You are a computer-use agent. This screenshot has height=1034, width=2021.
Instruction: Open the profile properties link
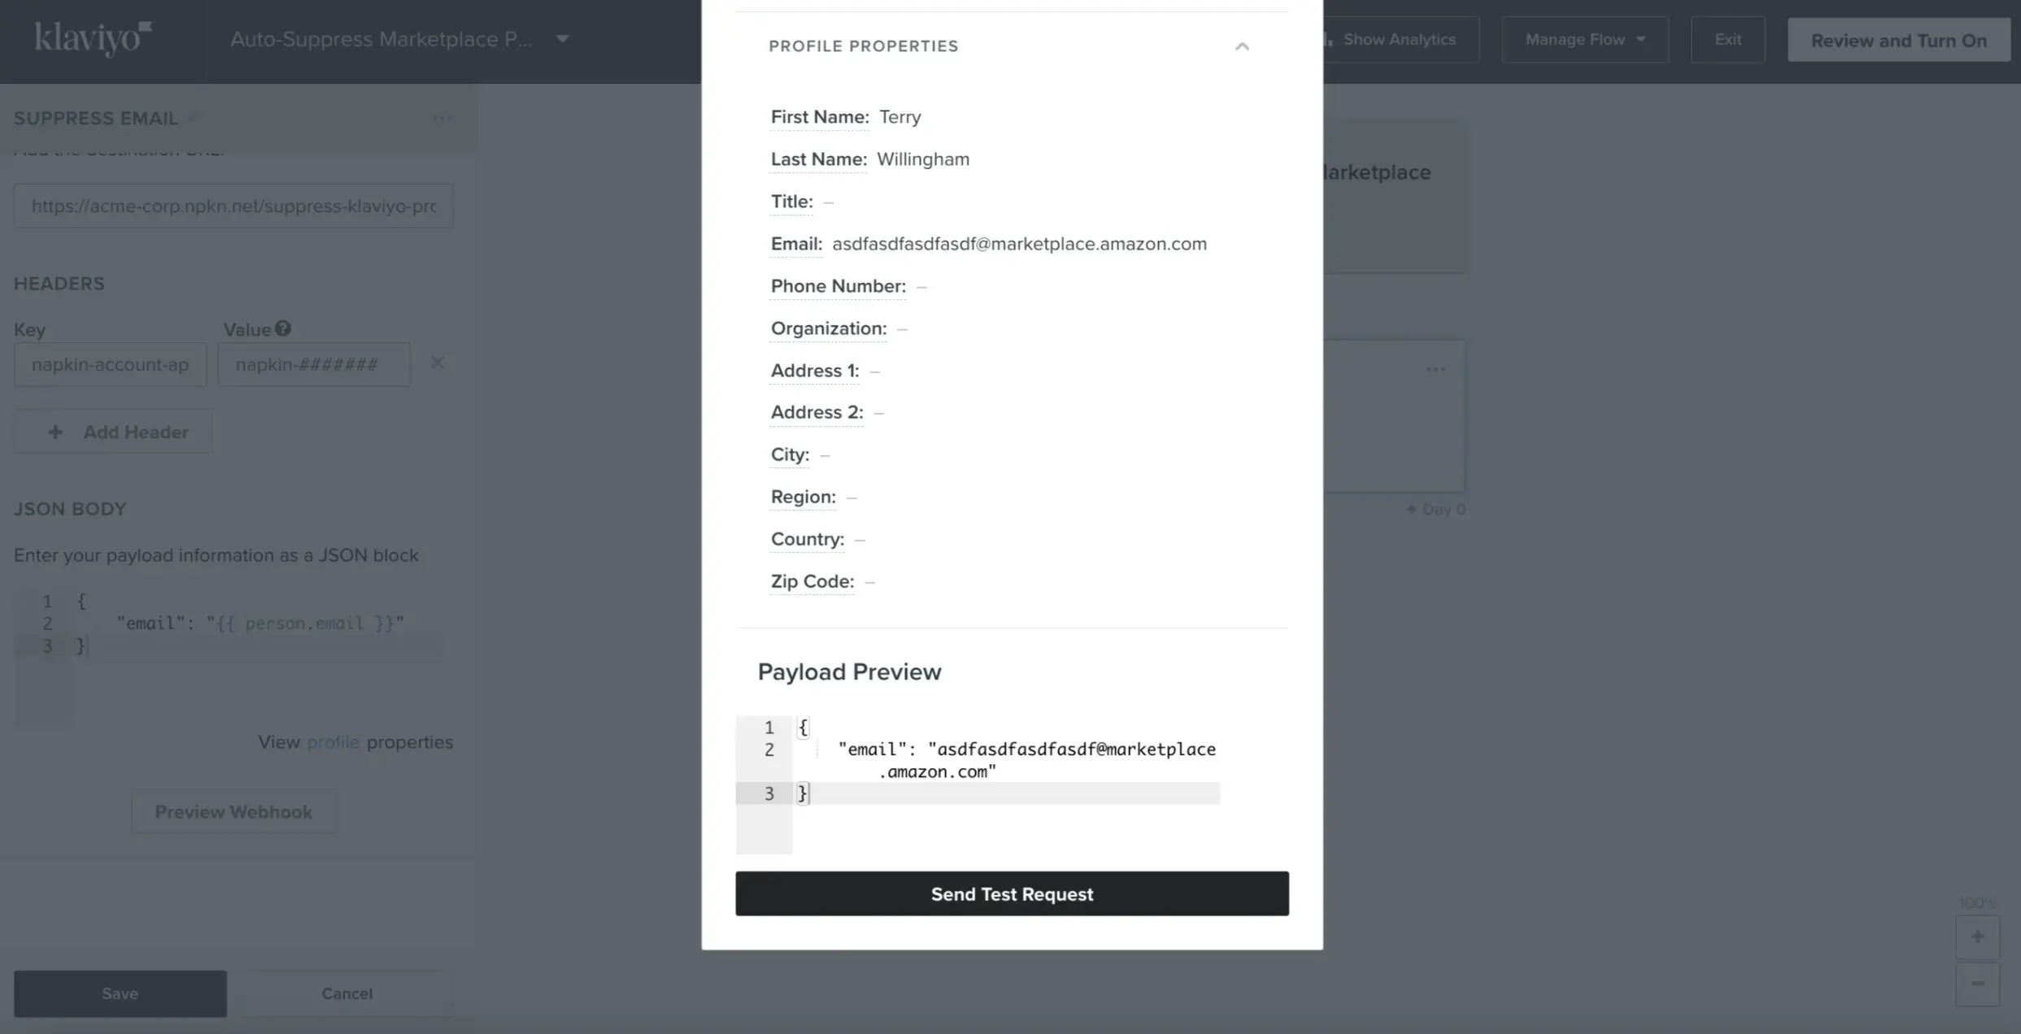coord(333,741)
